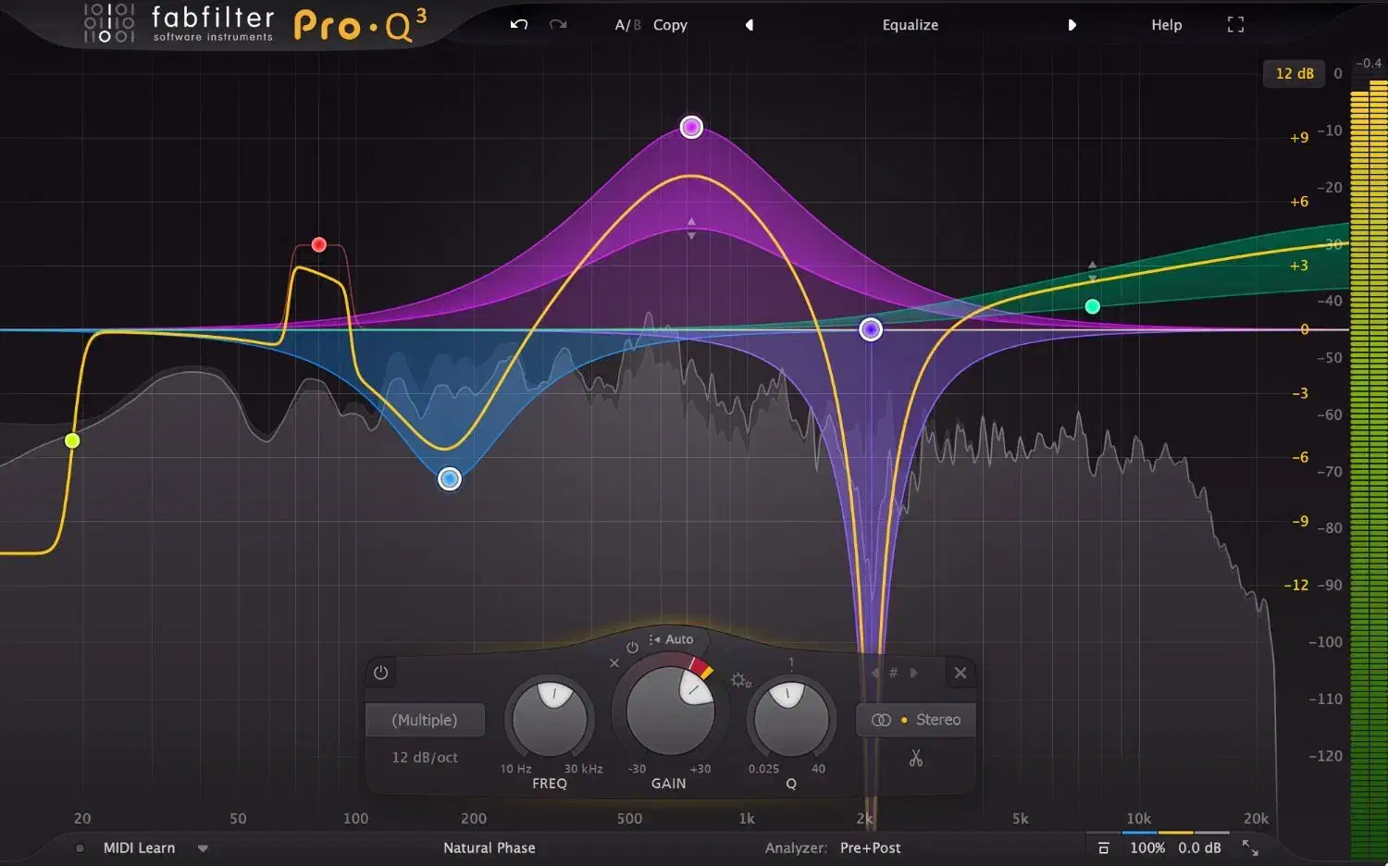Open the Help menu
The width and height of the screenshot is (1388, 866).
[1166, 25]
